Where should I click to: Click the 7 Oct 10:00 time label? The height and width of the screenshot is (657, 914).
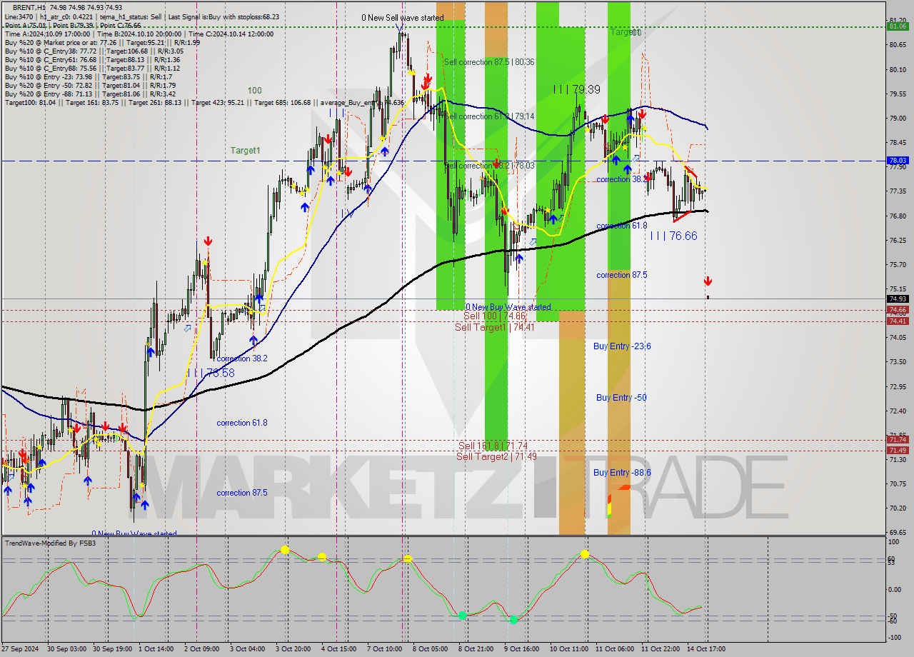point(385,649)
